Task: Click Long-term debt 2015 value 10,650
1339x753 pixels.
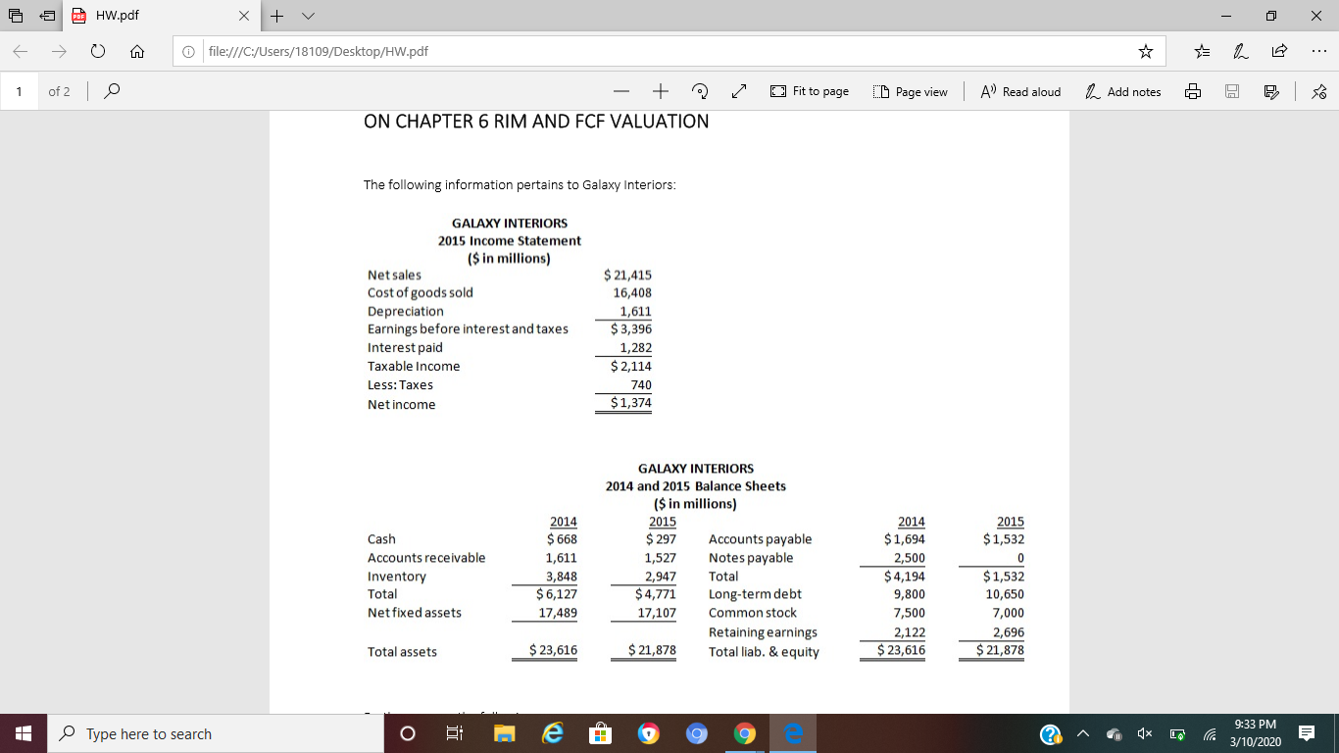Action: (x=1004, y=594)
